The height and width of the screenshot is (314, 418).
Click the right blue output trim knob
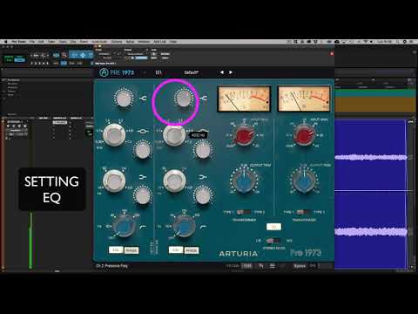click(x=304, y=181)
